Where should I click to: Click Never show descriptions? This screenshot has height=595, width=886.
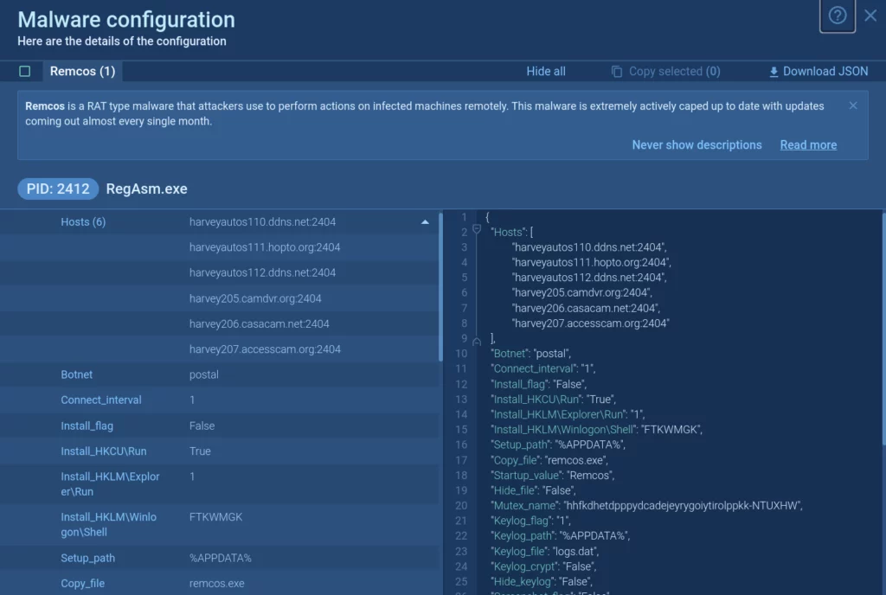pyautogui.click(x=697, y=145)
